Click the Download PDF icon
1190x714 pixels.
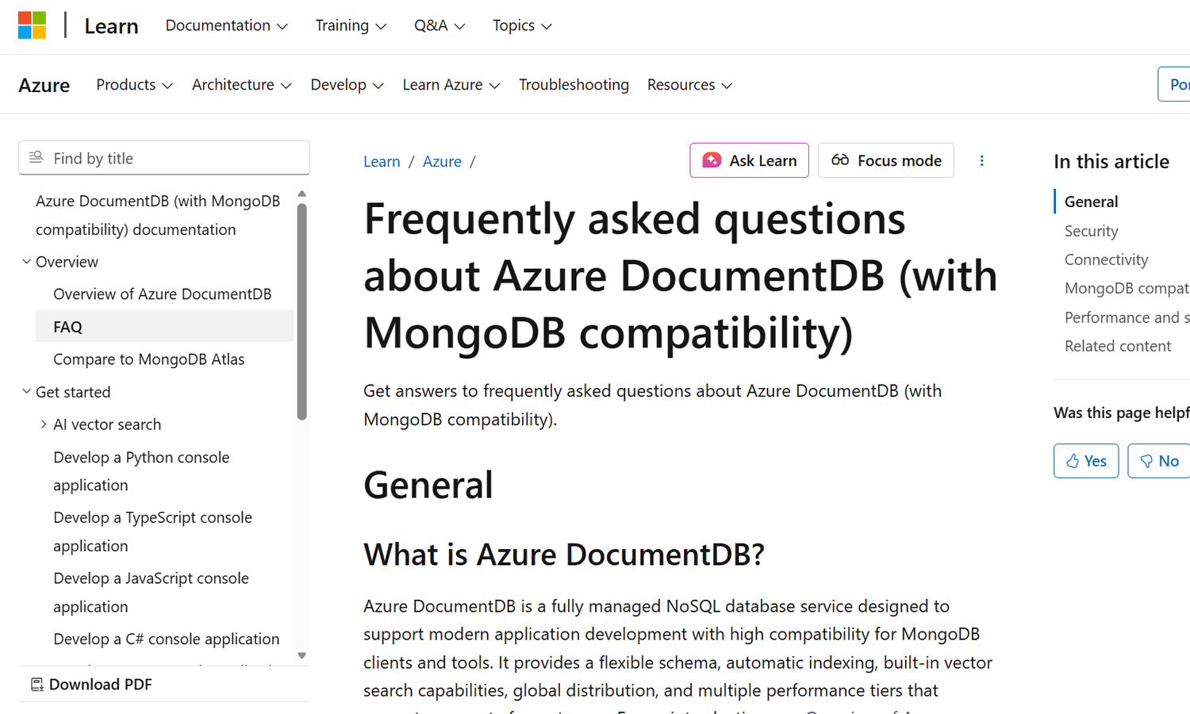pyautogui.click(x=36, y=685)
